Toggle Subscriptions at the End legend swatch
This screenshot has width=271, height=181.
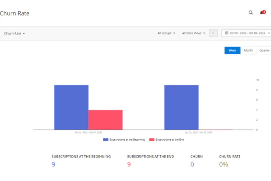click(x=152, y=140)
